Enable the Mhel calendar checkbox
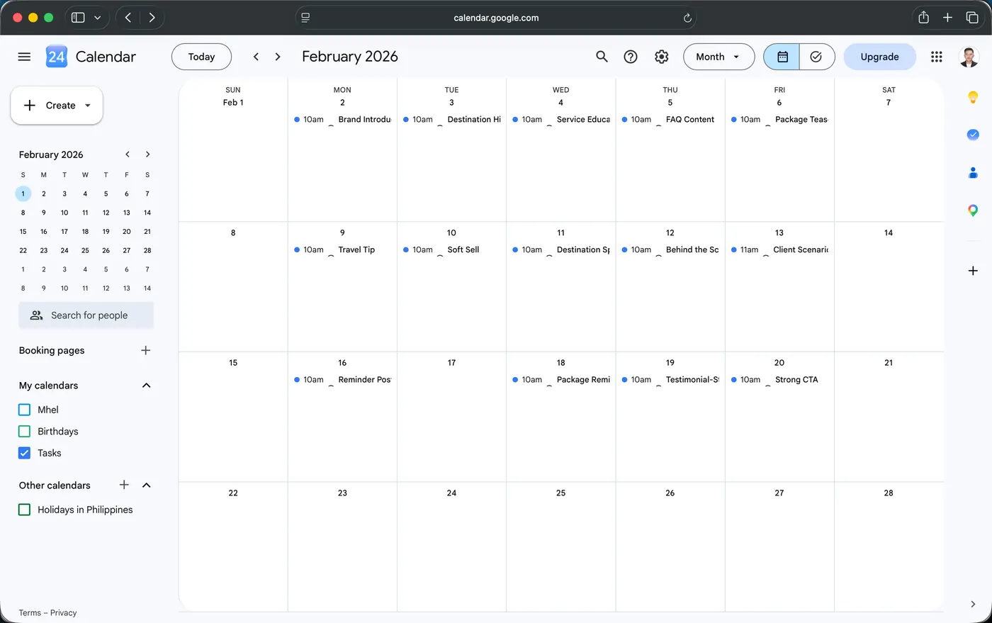Viewport: 992px width, 623px height. coord(24,410)
